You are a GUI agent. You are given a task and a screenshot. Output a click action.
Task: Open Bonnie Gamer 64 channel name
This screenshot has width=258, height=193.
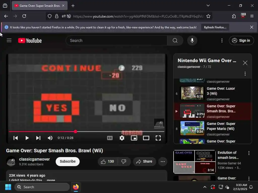point(229,163)
